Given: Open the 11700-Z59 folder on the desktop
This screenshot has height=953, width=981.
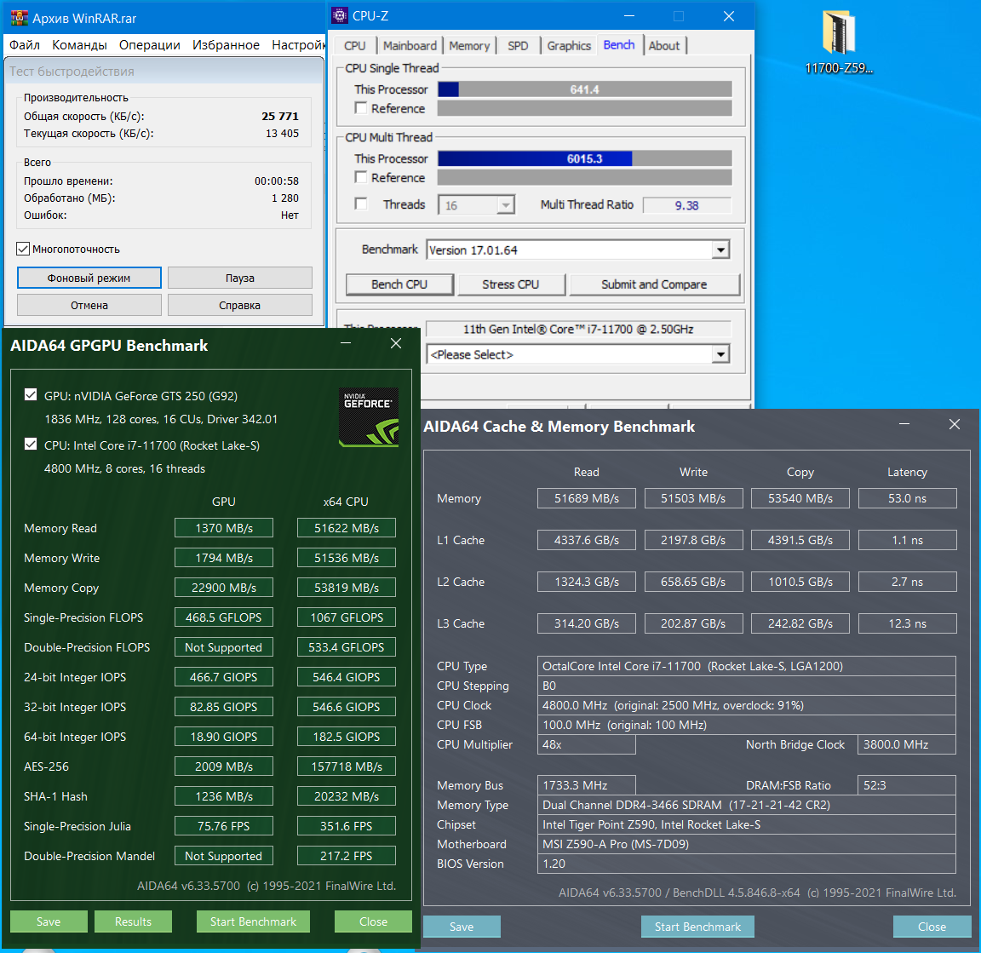Looking at the screenshot, I should [838, 42].
